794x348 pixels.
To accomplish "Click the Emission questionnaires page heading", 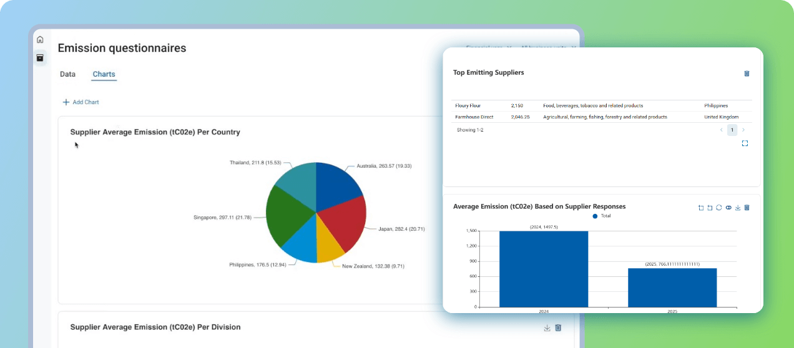I will pos(122,48).
